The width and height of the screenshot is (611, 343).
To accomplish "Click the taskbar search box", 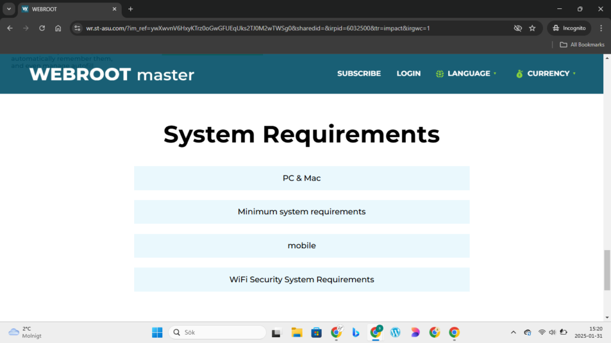I will pyautogui.click(x=217, y=332).
